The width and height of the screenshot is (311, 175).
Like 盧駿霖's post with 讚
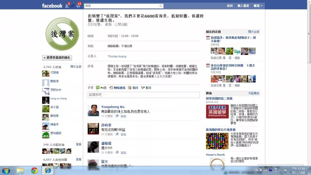117,152
